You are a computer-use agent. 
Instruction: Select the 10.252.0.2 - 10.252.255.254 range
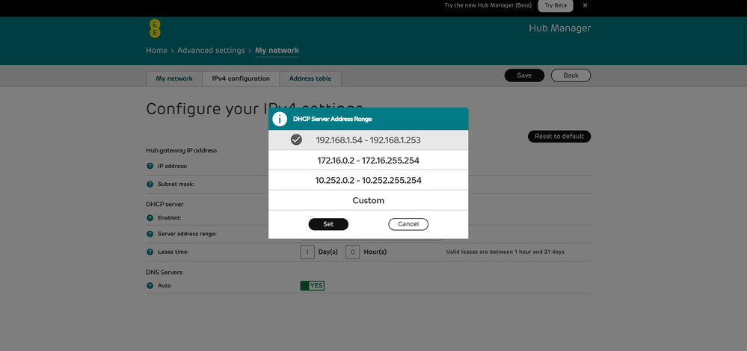368,180
